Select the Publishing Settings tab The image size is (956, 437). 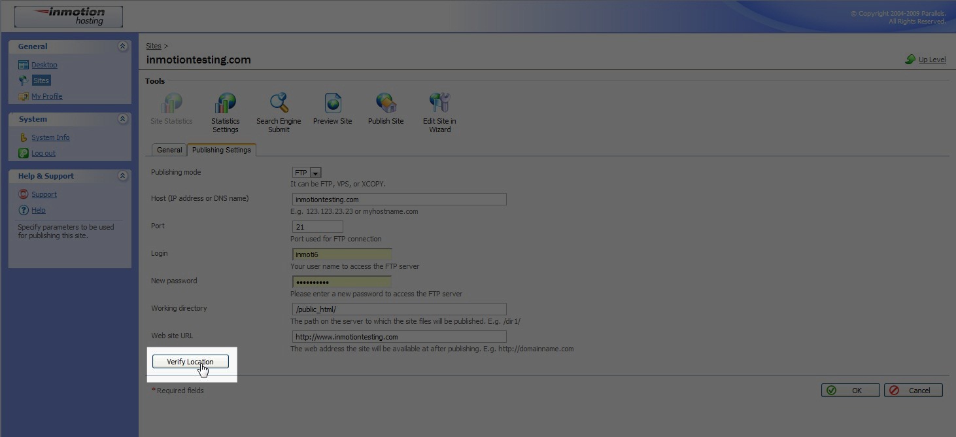(222, 150)
